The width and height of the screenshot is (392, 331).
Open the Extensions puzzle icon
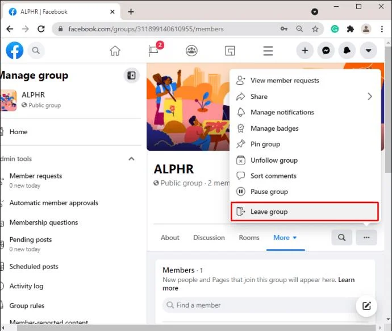351,29
